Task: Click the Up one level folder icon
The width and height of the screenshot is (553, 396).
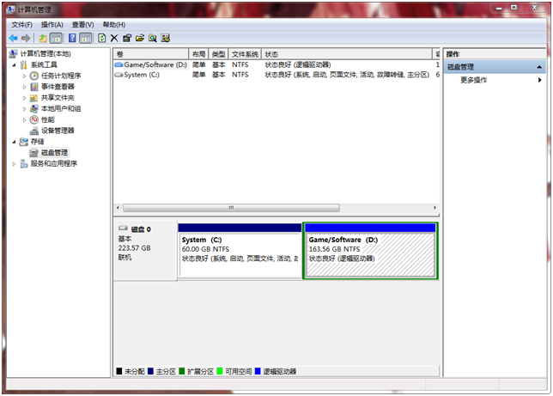Action: tap(43, 39)
